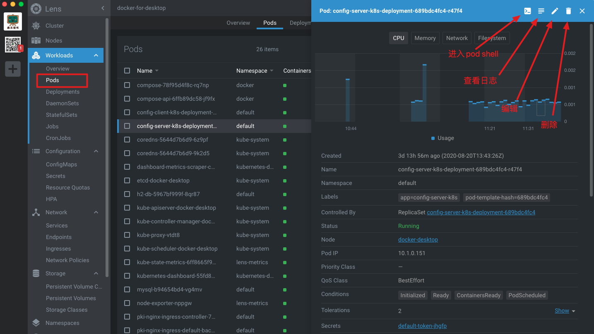The image size is (594, 334).
Task: Select the Filesystem metrics tab
Action: point(492,38)
